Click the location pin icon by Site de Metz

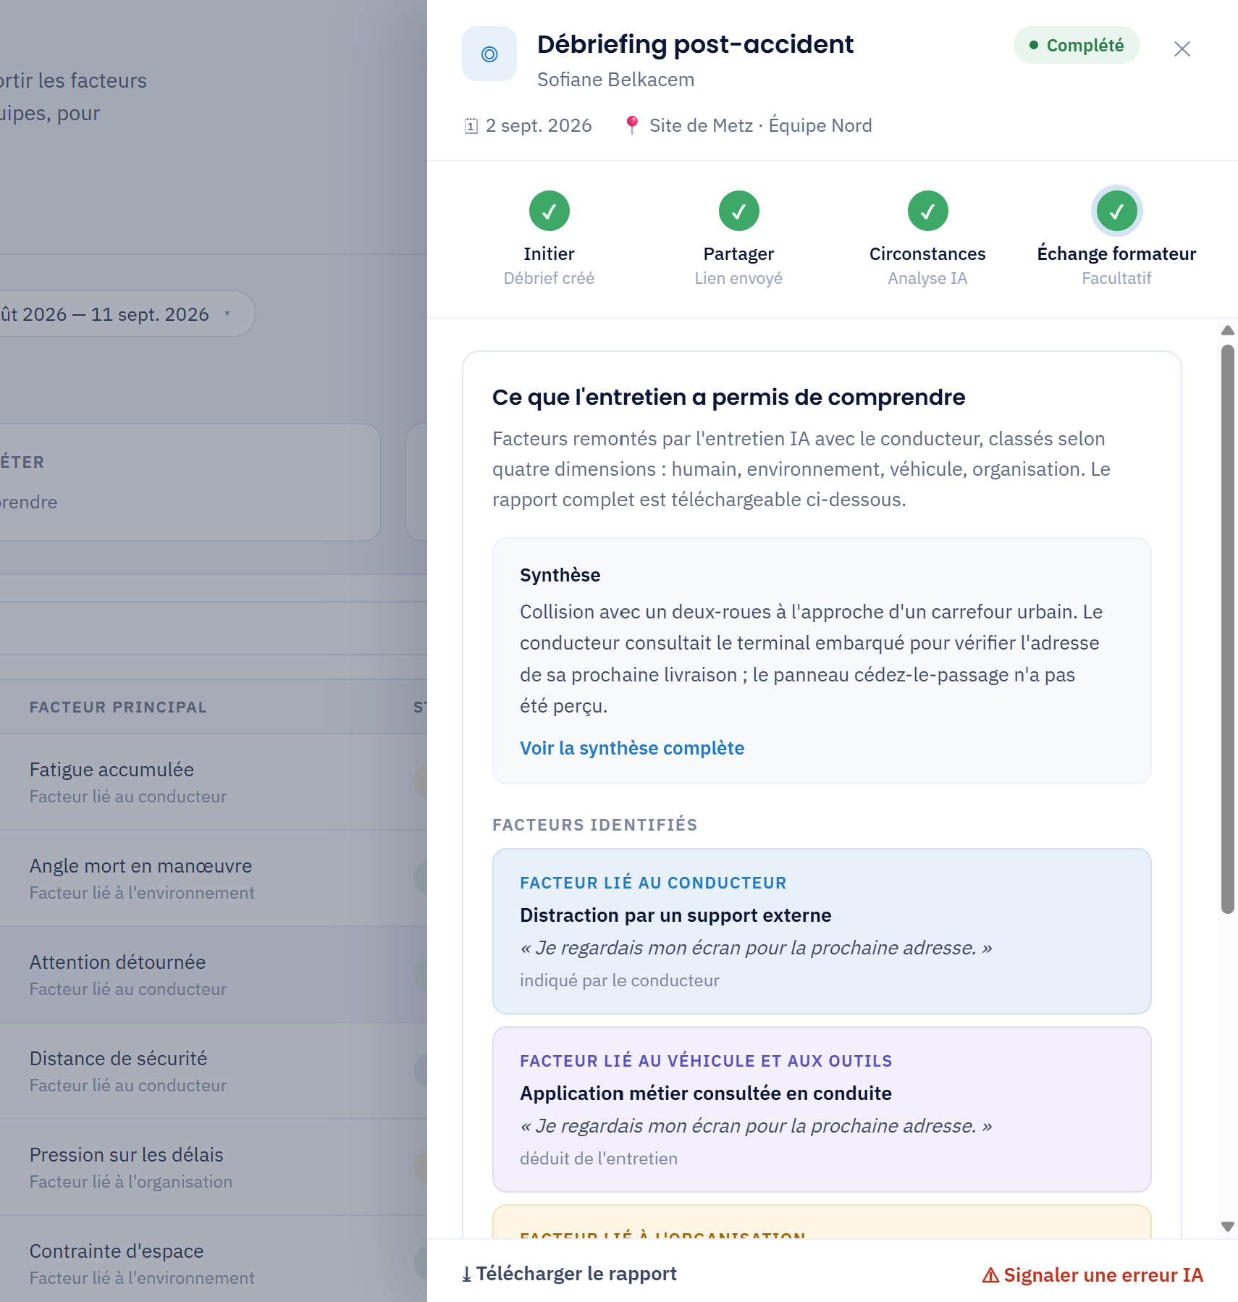[x=632, y=125]
